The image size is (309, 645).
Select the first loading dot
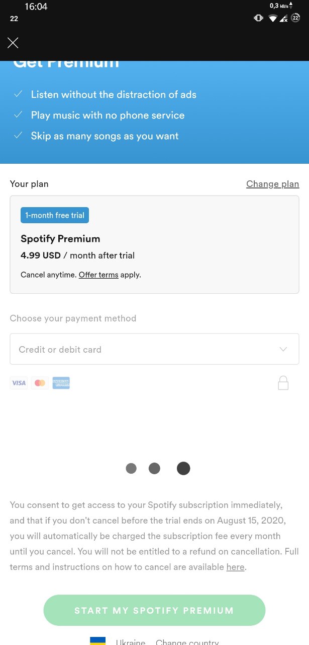point(131,469)
